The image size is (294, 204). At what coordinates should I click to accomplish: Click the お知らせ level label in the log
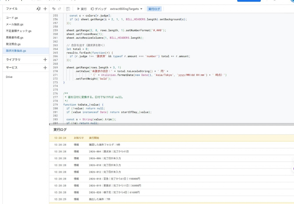79,138
